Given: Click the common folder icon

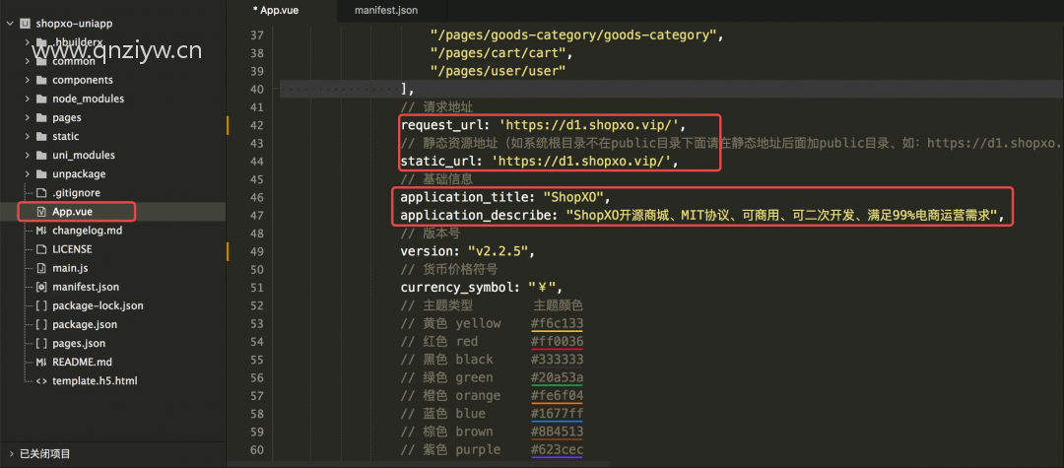Looking at the screenshot, I should click(x=40, y=61).
